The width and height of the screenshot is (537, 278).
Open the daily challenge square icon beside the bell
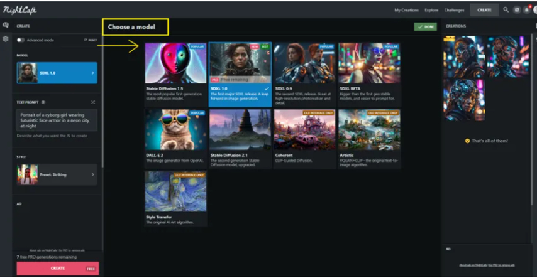pyautogui.click(x=517, y=10)
